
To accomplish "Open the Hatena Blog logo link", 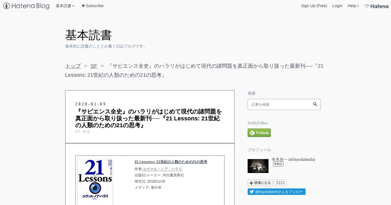I will tap(26, 6).
